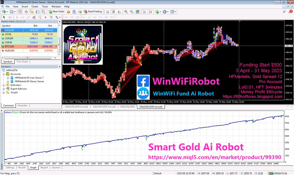The width and height of the screenshot is (294, 175).
Task: Open the File menu
Action: (7, 6)
